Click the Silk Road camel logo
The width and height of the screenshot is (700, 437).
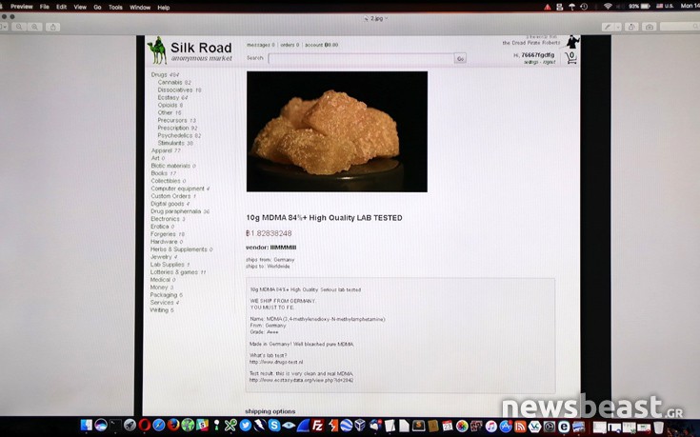(157, 50)
